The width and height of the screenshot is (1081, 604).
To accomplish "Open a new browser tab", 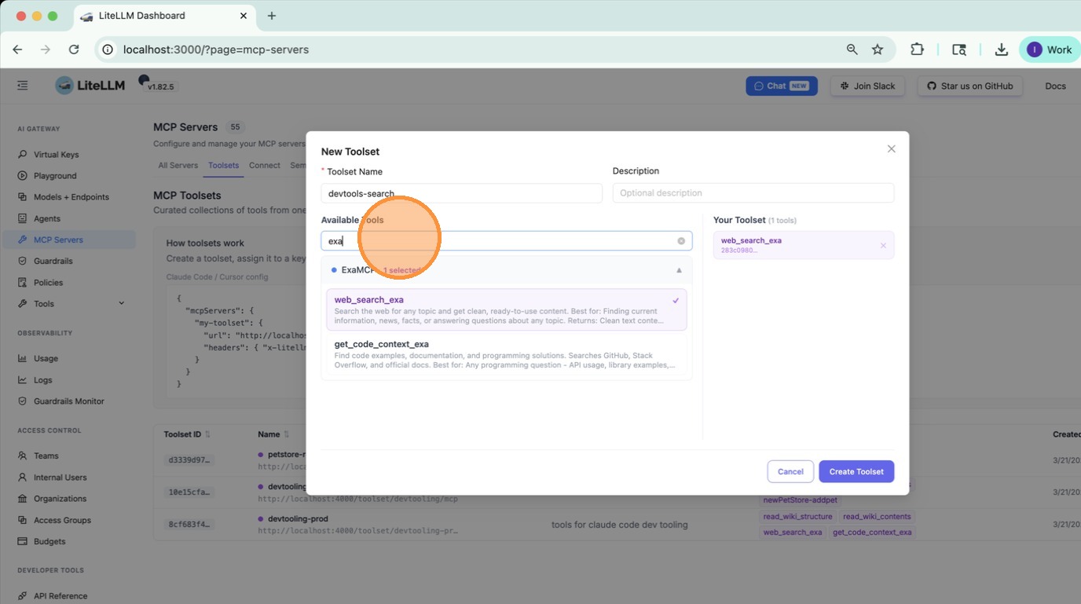I will click(x=272, y=16).
